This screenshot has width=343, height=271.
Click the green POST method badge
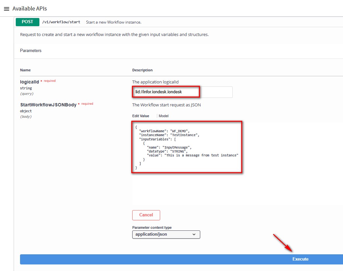tap(28, 22)
